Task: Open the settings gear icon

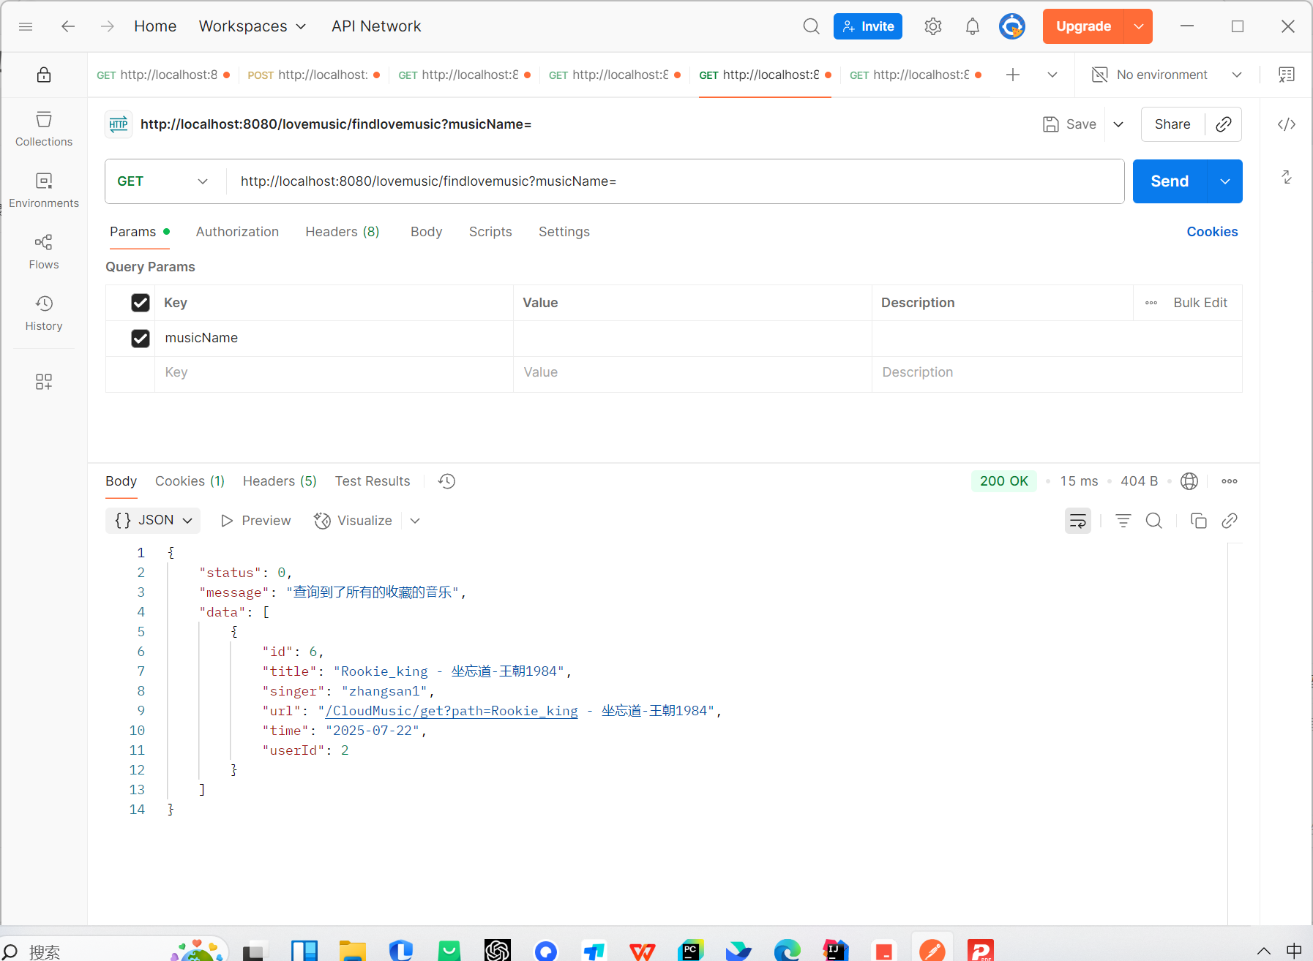Action: coord(932,26)
